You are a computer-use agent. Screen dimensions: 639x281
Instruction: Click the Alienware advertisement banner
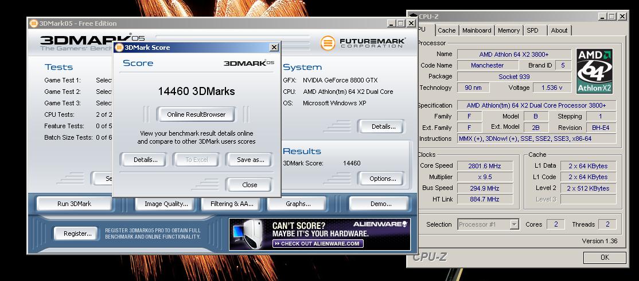pos(319,234)
